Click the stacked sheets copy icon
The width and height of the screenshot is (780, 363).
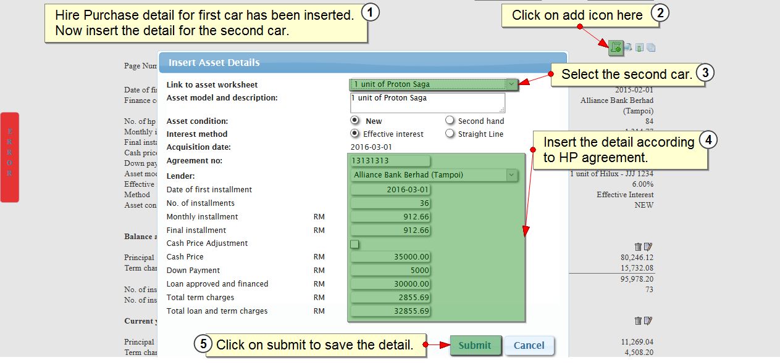coord(651,47)
